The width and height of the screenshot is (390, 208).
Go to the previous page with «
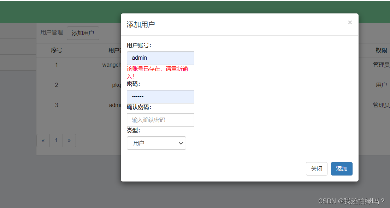[43, 140]
